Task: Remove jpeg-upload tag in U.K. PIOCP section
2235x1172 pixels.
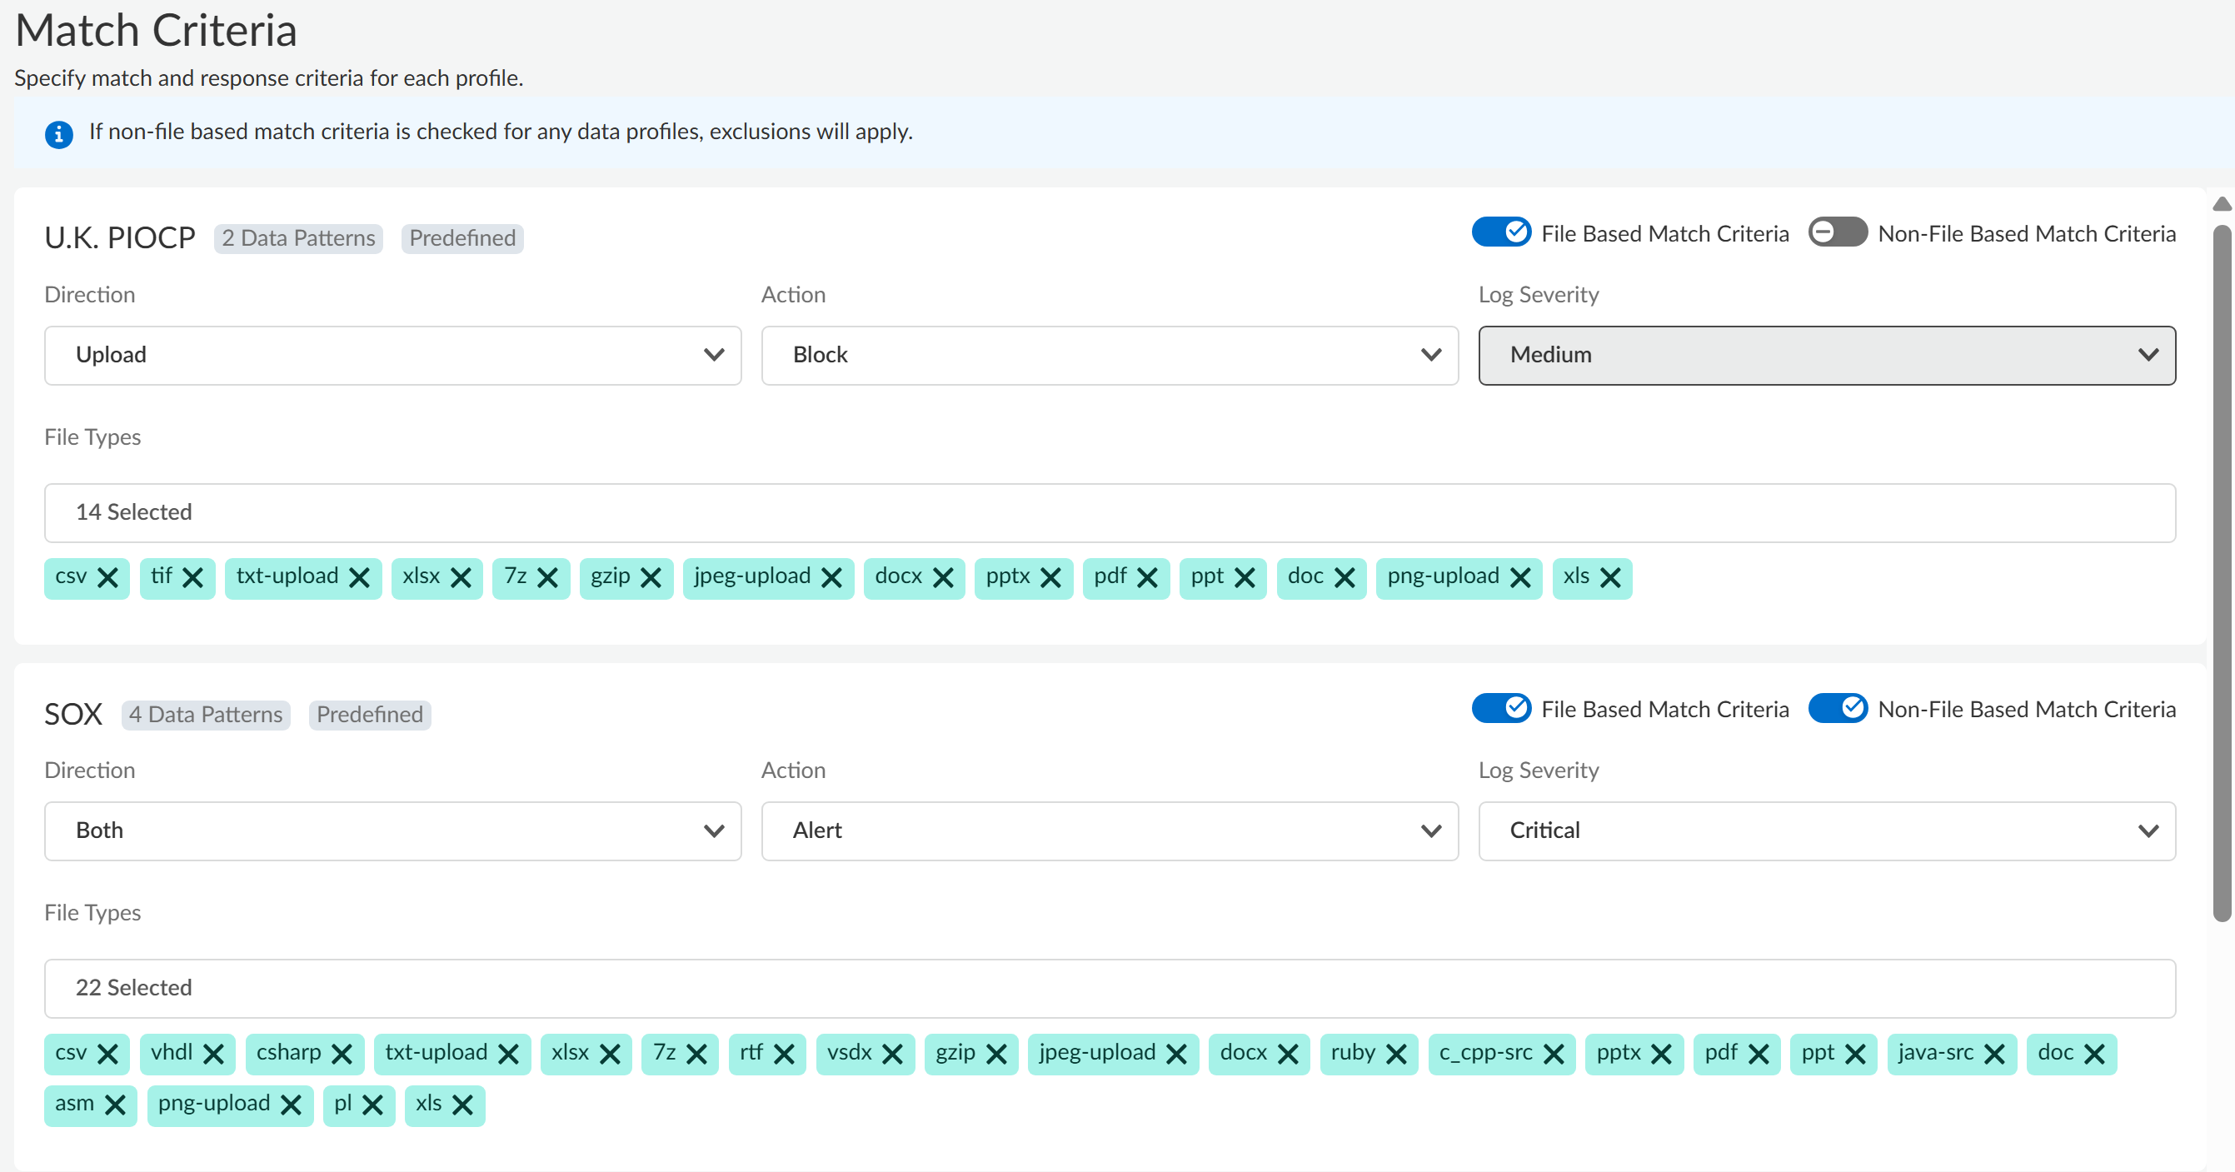Action: click(831, 578)
